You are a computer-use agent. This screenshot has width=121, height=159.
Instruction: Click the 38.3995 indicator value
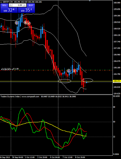point(72,96)
